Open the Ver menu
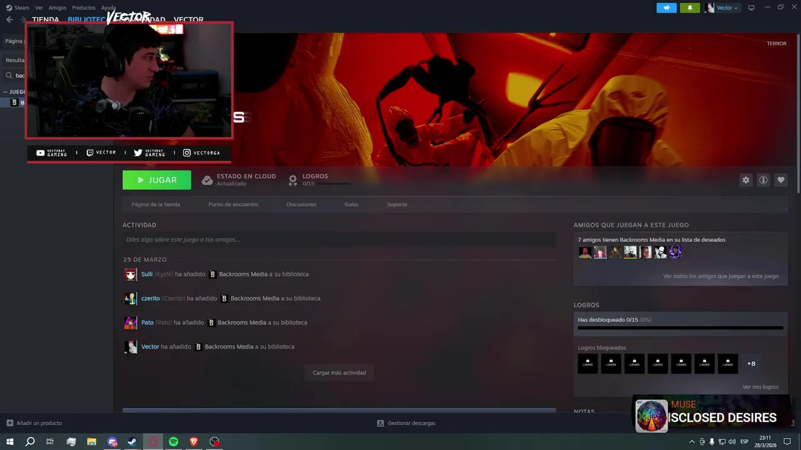 tap(39, 7)
